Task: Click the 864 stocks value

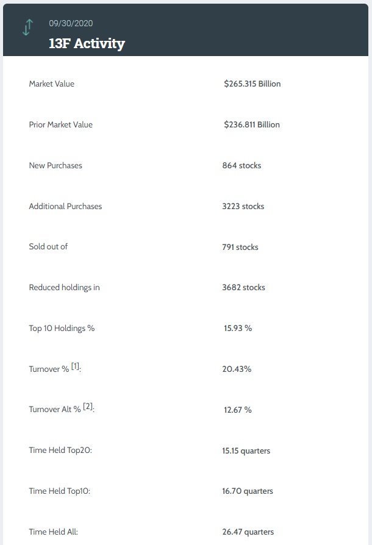Action: (241, 165)
